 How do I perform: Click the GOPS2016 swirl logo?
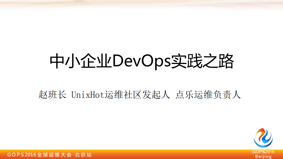pos(263,138)
